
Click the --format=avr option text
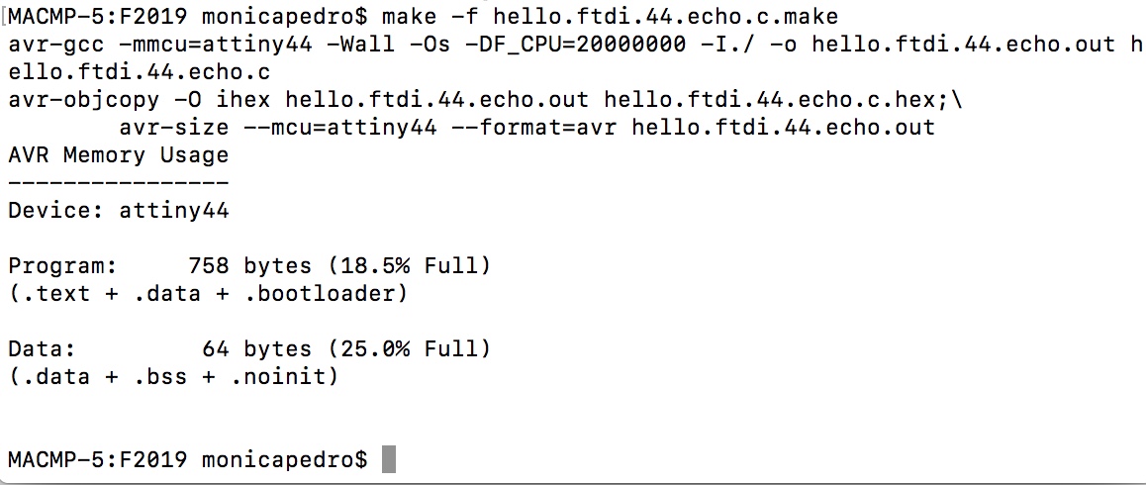[533, 128]
